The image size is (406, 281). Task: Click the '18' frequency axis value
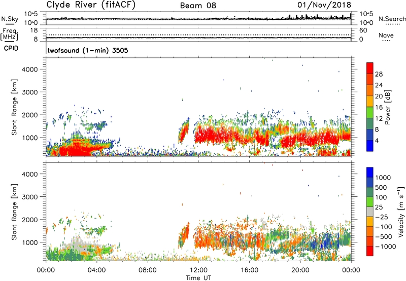click(34, 30)
